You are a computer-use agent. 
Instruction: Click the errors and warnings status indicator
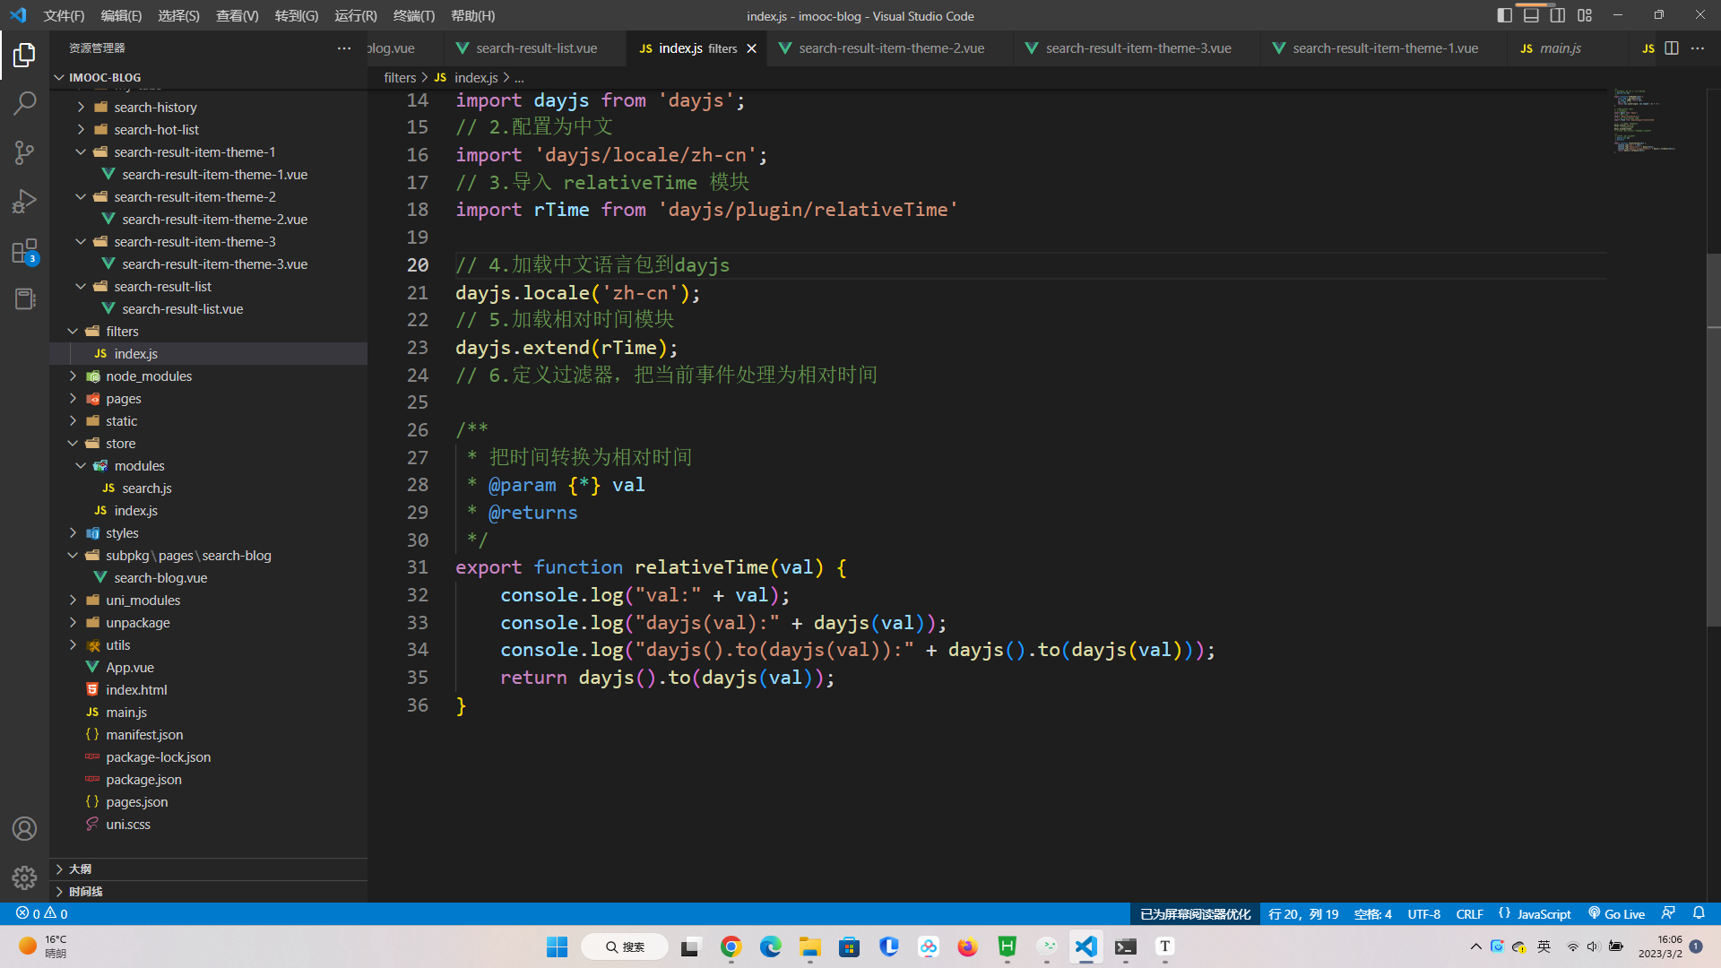click(41, 913)
